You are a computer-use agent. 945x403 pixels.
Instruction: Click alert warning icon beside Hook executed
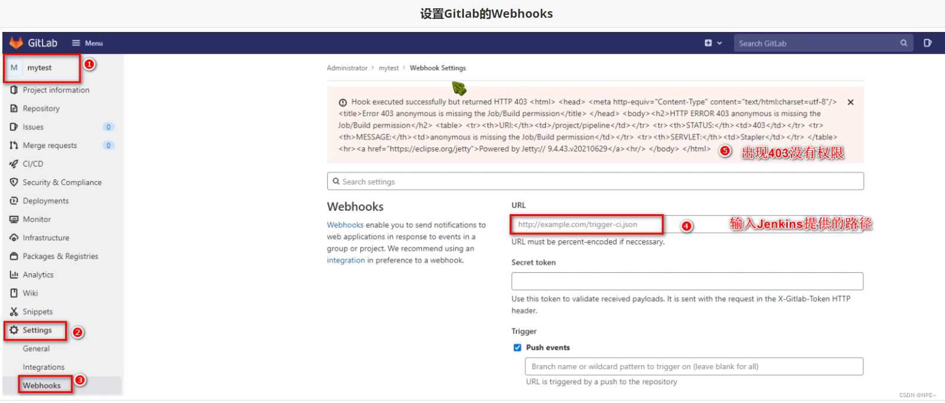343,102
